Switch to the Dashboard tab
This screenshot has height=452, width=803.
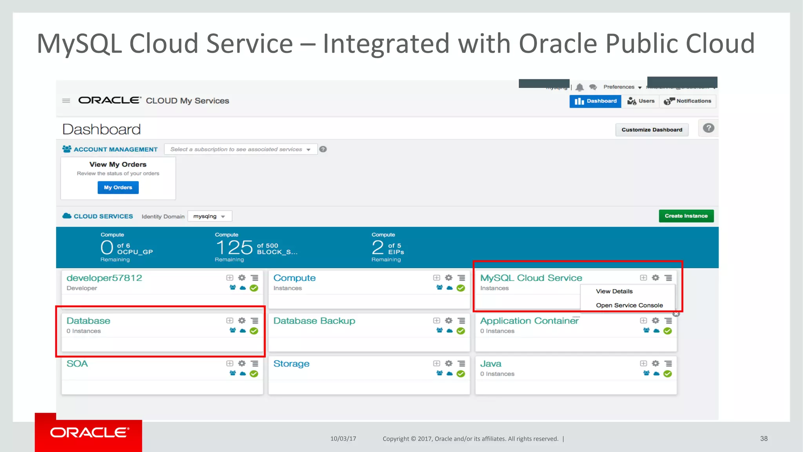(x=595, y=101)
